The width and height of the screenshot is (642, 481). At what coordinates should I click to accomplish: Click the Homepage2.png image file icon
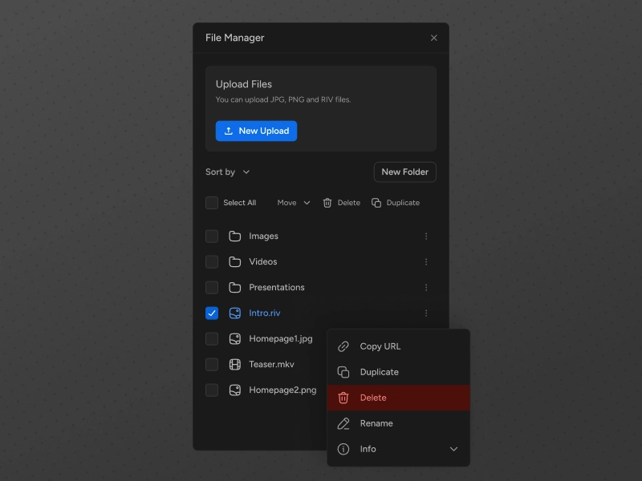pos(234,390)
